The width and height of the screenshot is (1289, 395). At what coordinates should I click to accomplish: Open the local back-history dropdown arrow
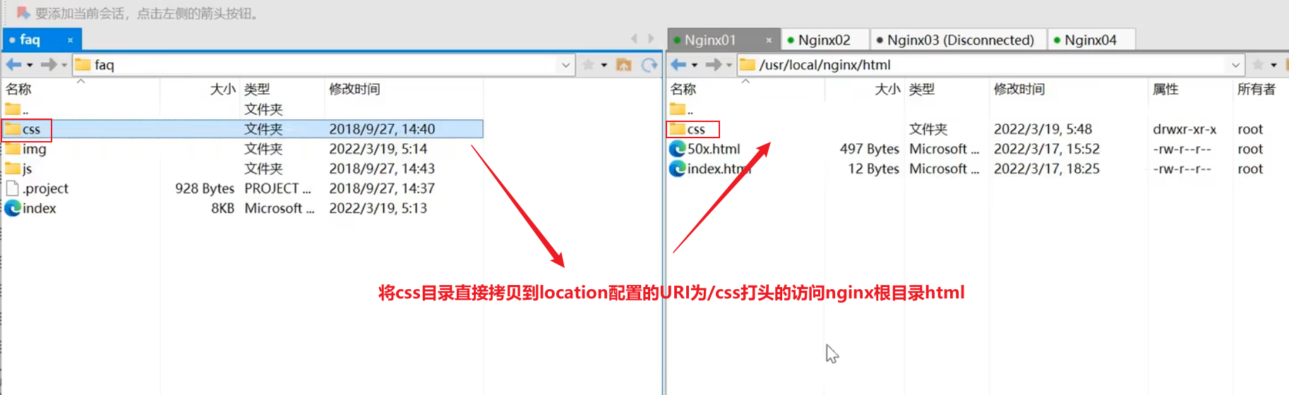(30, 65)
